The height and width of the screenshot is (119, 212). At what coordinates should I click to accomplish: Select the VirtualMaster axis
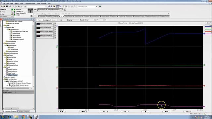(14, 49)
